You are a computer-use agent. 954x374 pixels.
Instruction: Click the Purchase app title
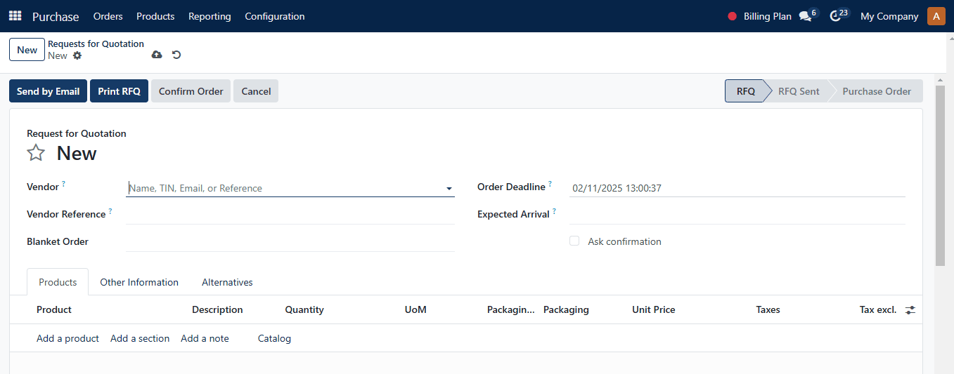pyautogui.click(x=56, y=16)
